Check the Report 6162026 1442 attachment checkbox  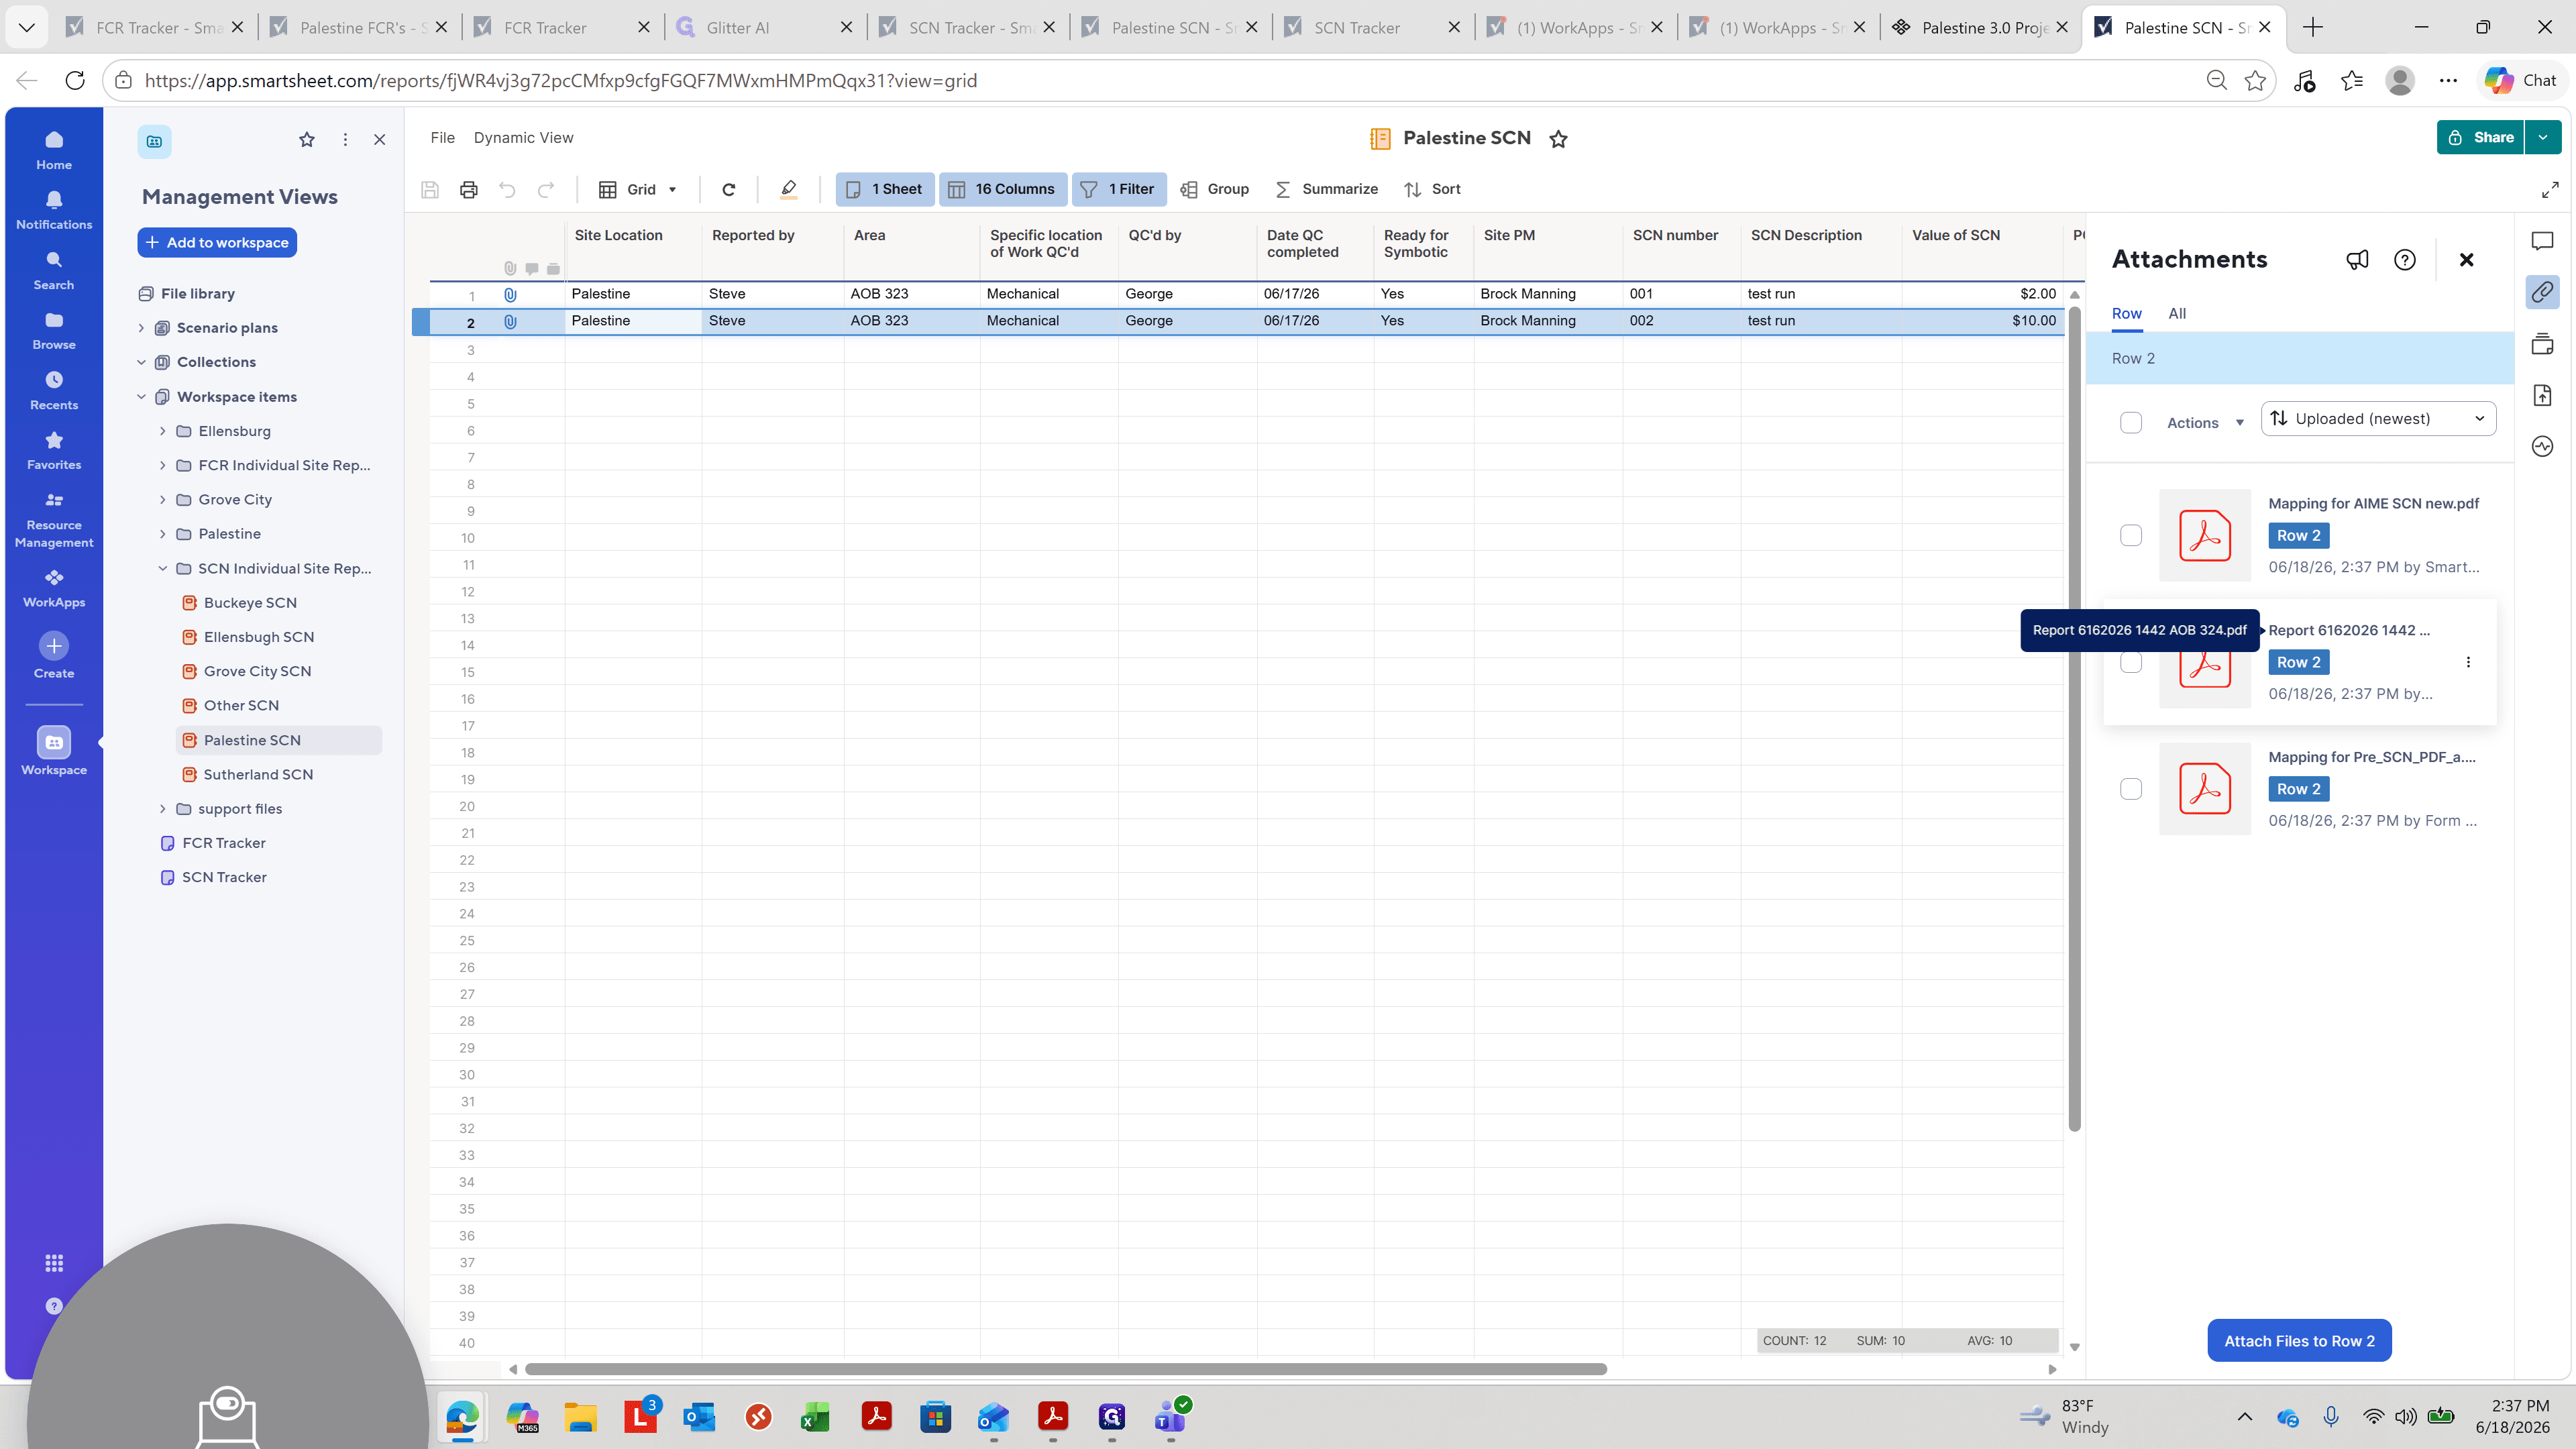2131,663
